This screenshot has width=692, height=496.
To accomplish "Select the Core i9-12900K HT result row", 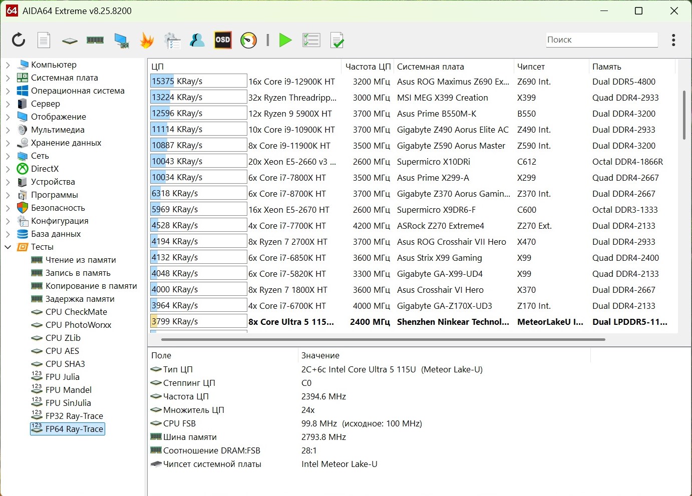I will pos(291,82).
